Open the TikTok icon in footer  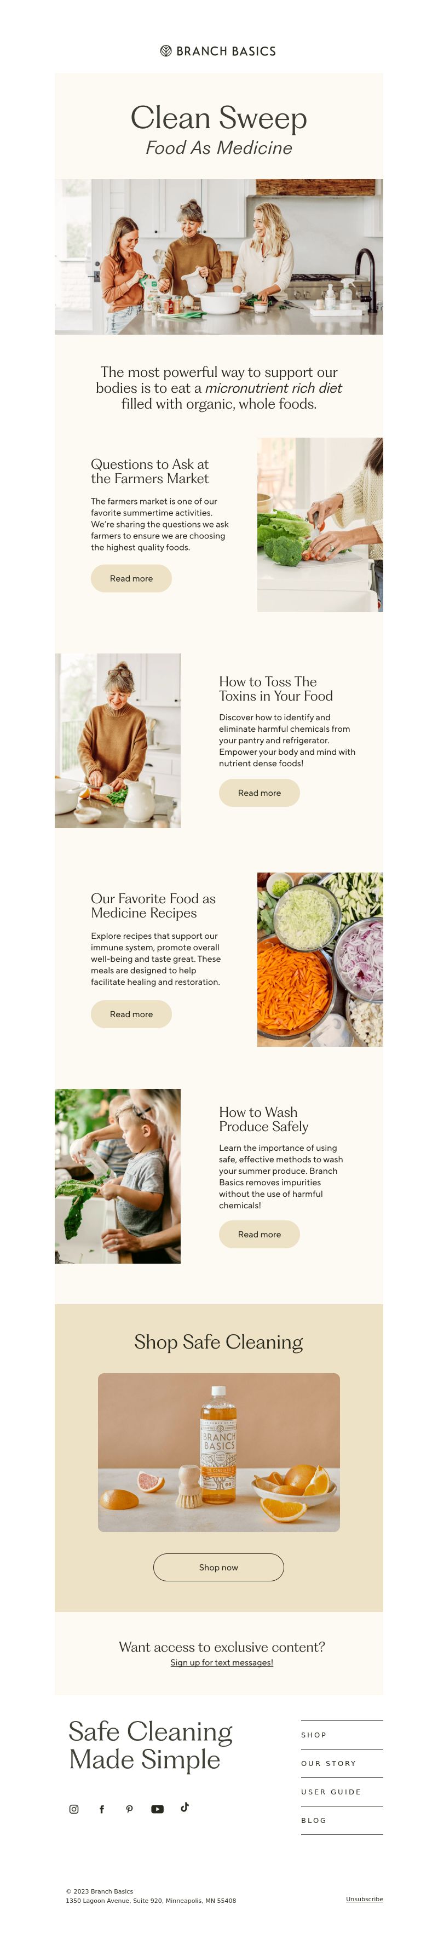point(185,1807)
